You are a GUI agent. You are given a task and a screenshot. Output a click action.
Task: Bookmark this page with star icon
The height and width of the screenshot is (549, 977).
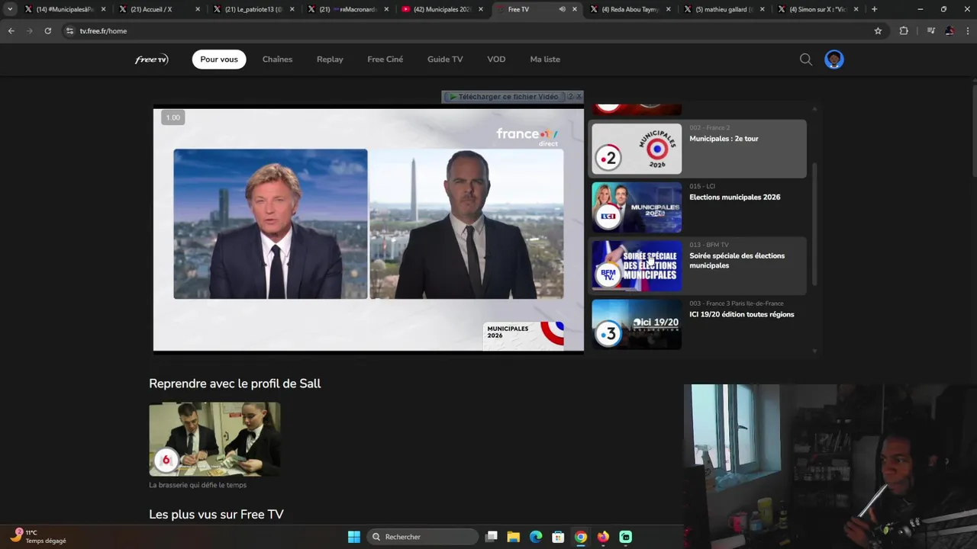pyautogui.click(x=878, y=30)
